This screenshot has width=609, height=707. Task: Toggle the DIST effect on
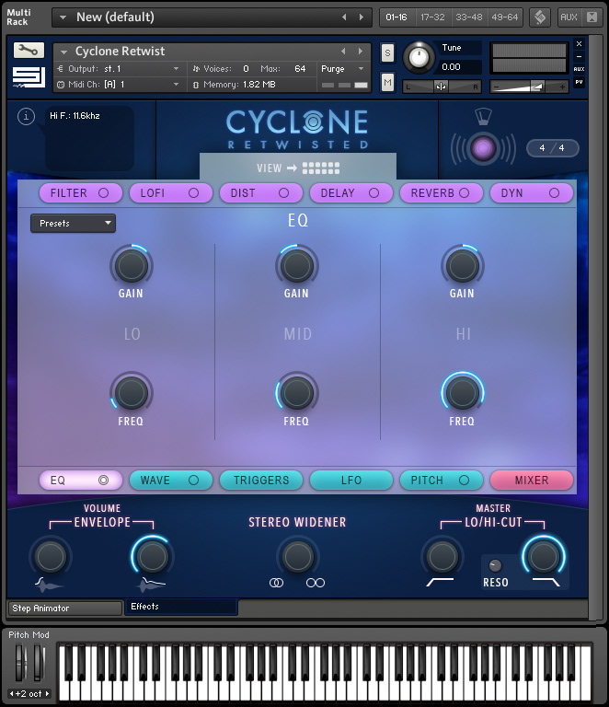tap(283, 193)
